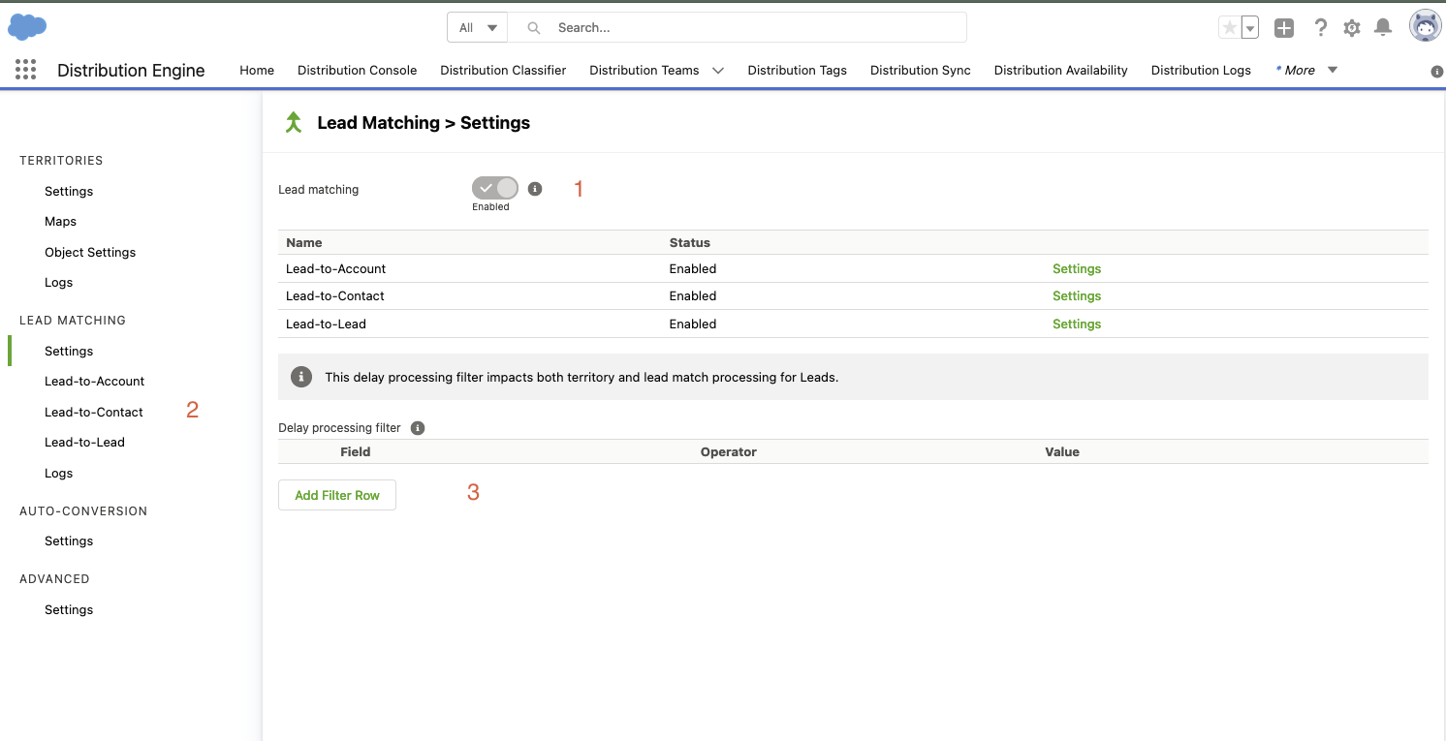Open the Distribution Classifier tab
Screen dimensions: 1446x741
(x=503, y=70)
